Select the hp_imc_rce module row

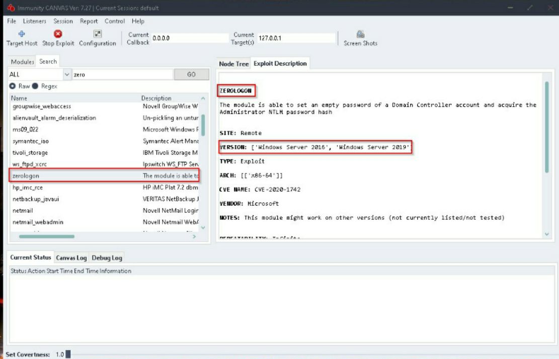coord(105,187)
